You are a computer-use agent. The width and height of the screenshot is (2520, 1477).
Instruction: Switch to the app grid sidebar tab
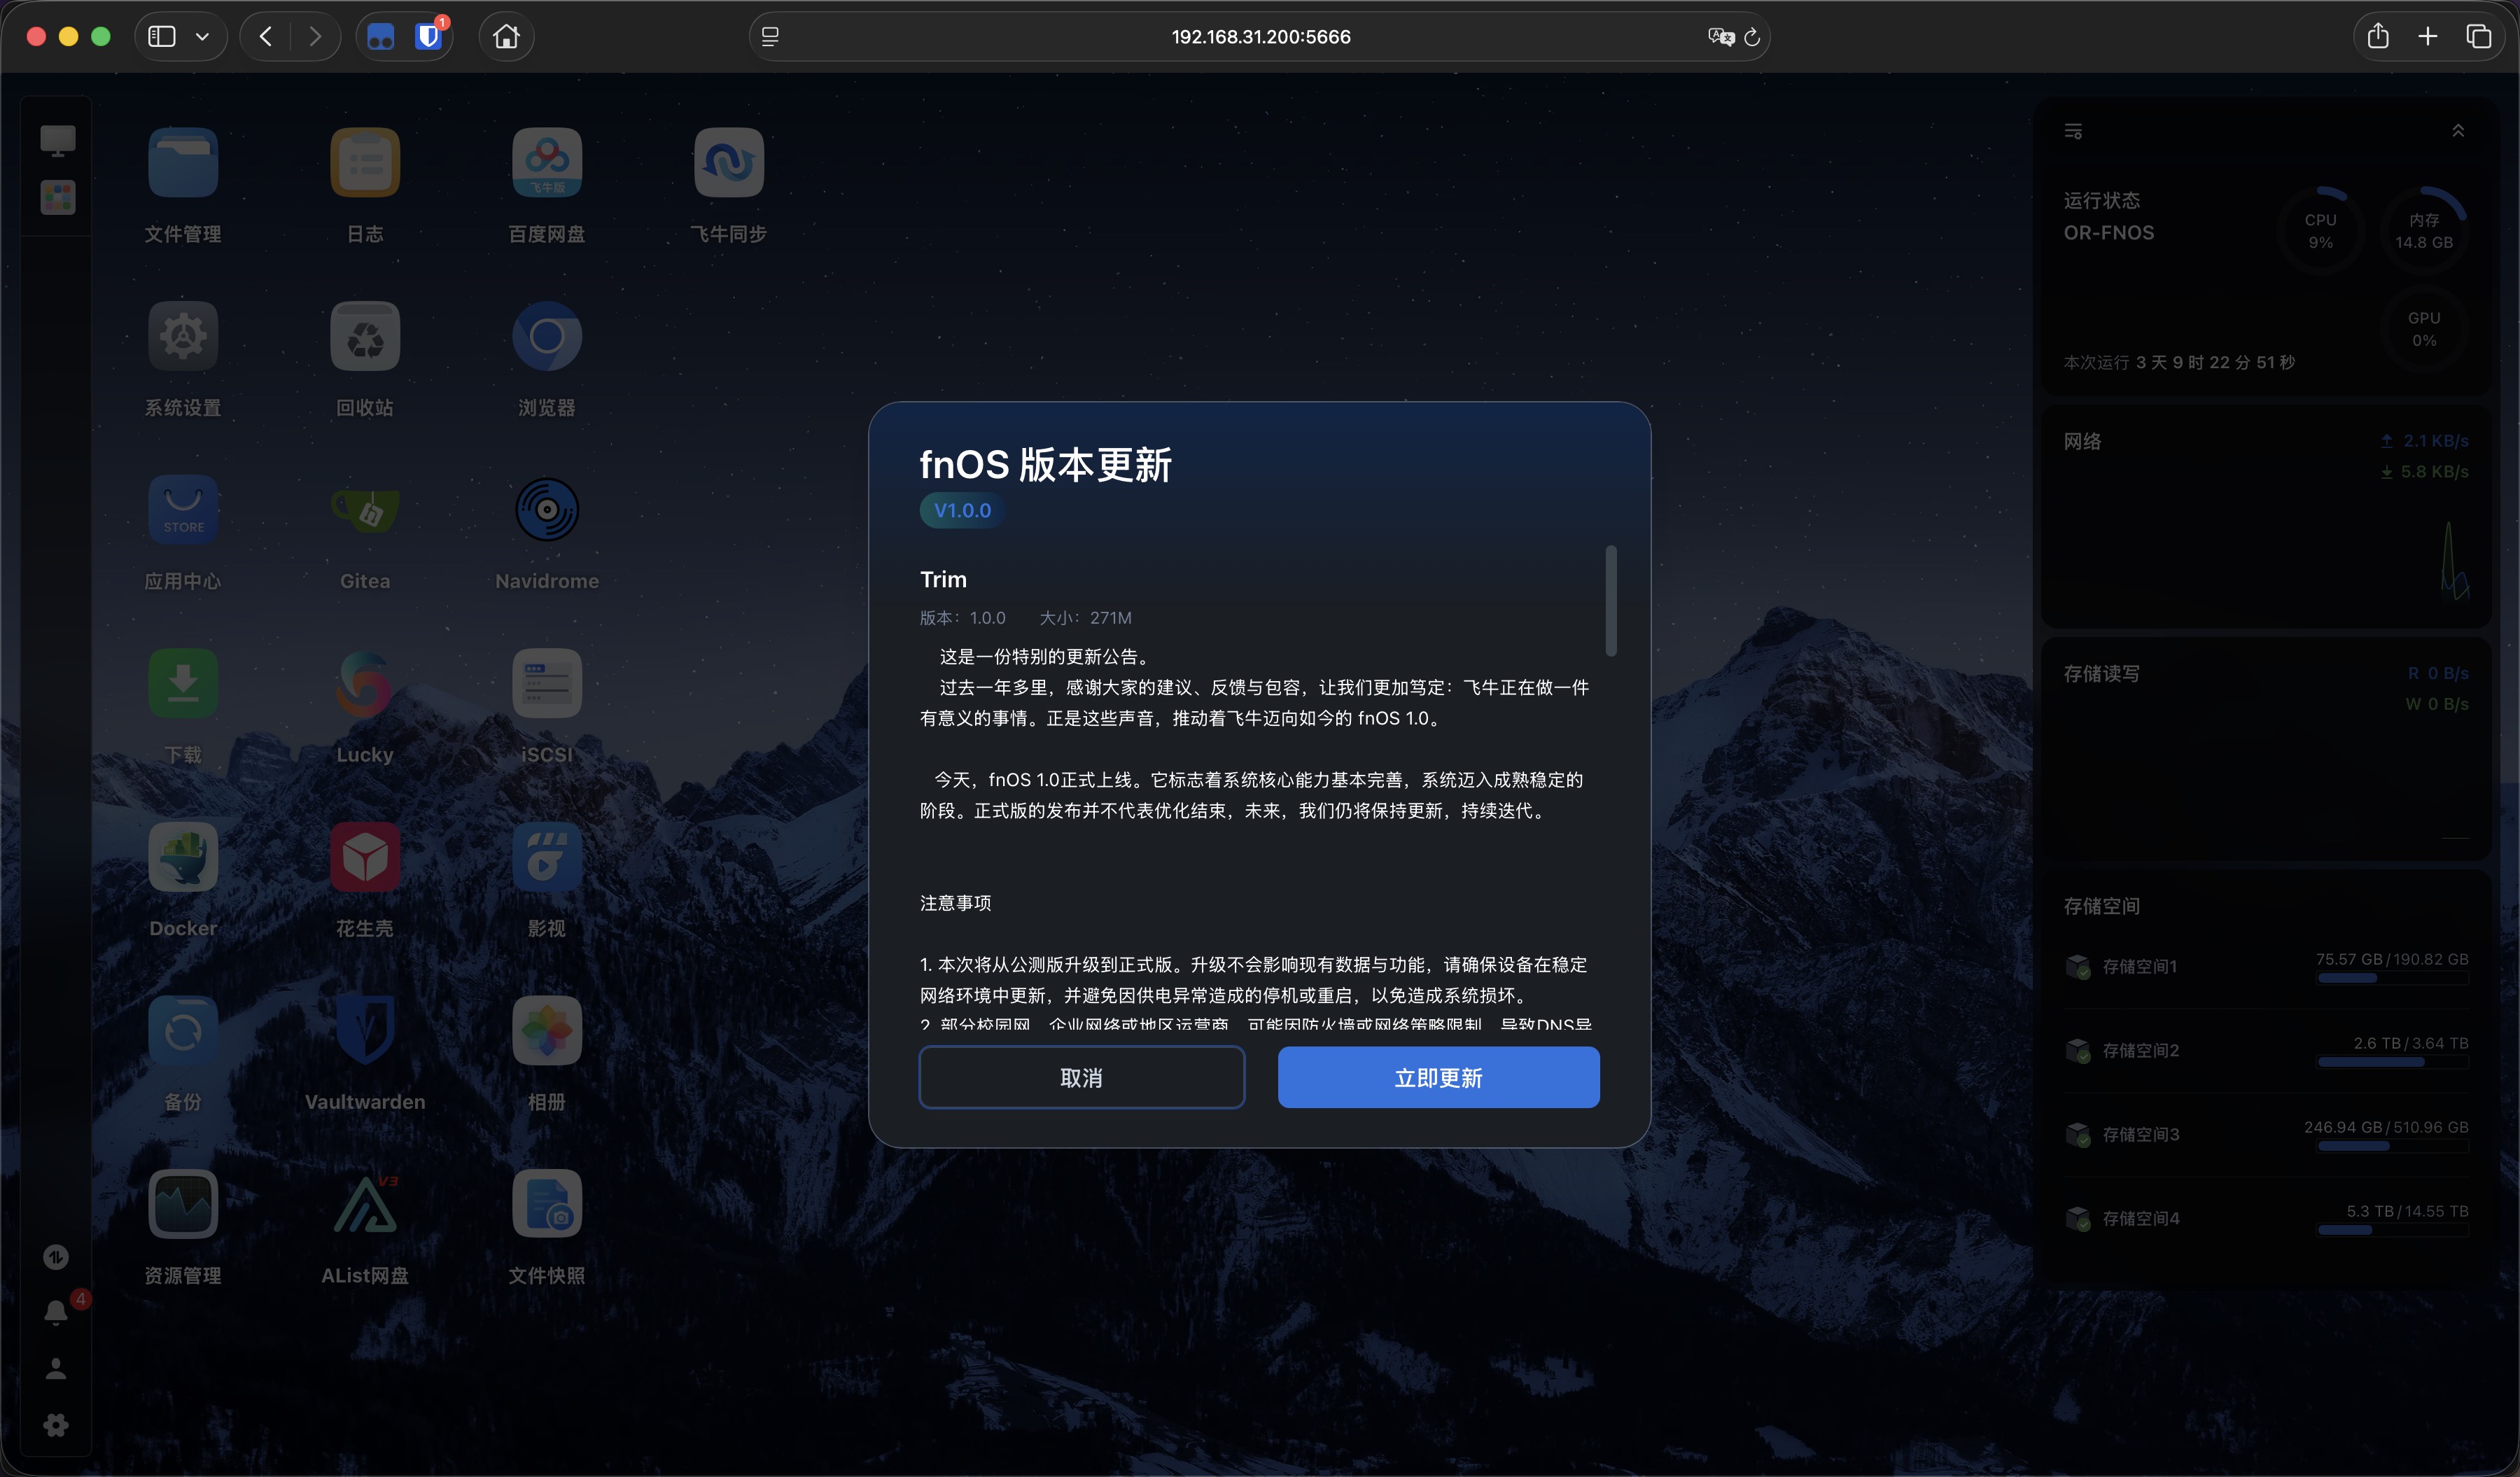click(x=57, y=197)
